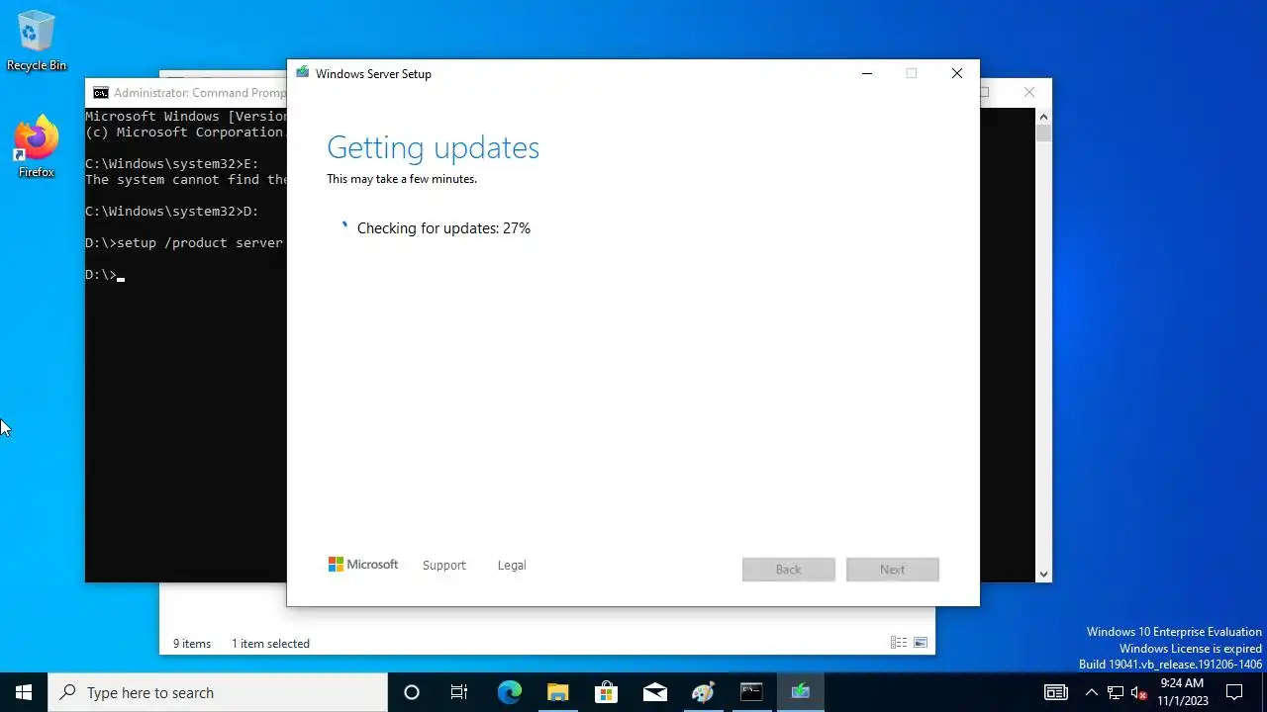Click the Command Prompt scrollbar up arrow
The image size is (1267, 712).
pos(1043,115)
